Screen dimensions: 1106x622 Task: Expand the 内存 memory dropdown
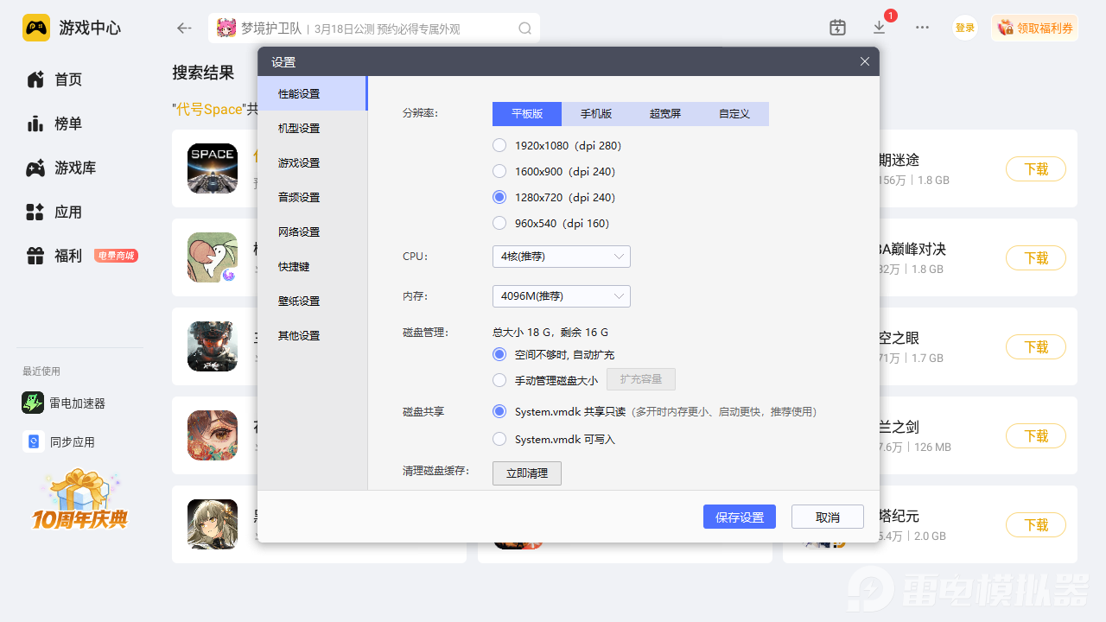tap(561, 296)
